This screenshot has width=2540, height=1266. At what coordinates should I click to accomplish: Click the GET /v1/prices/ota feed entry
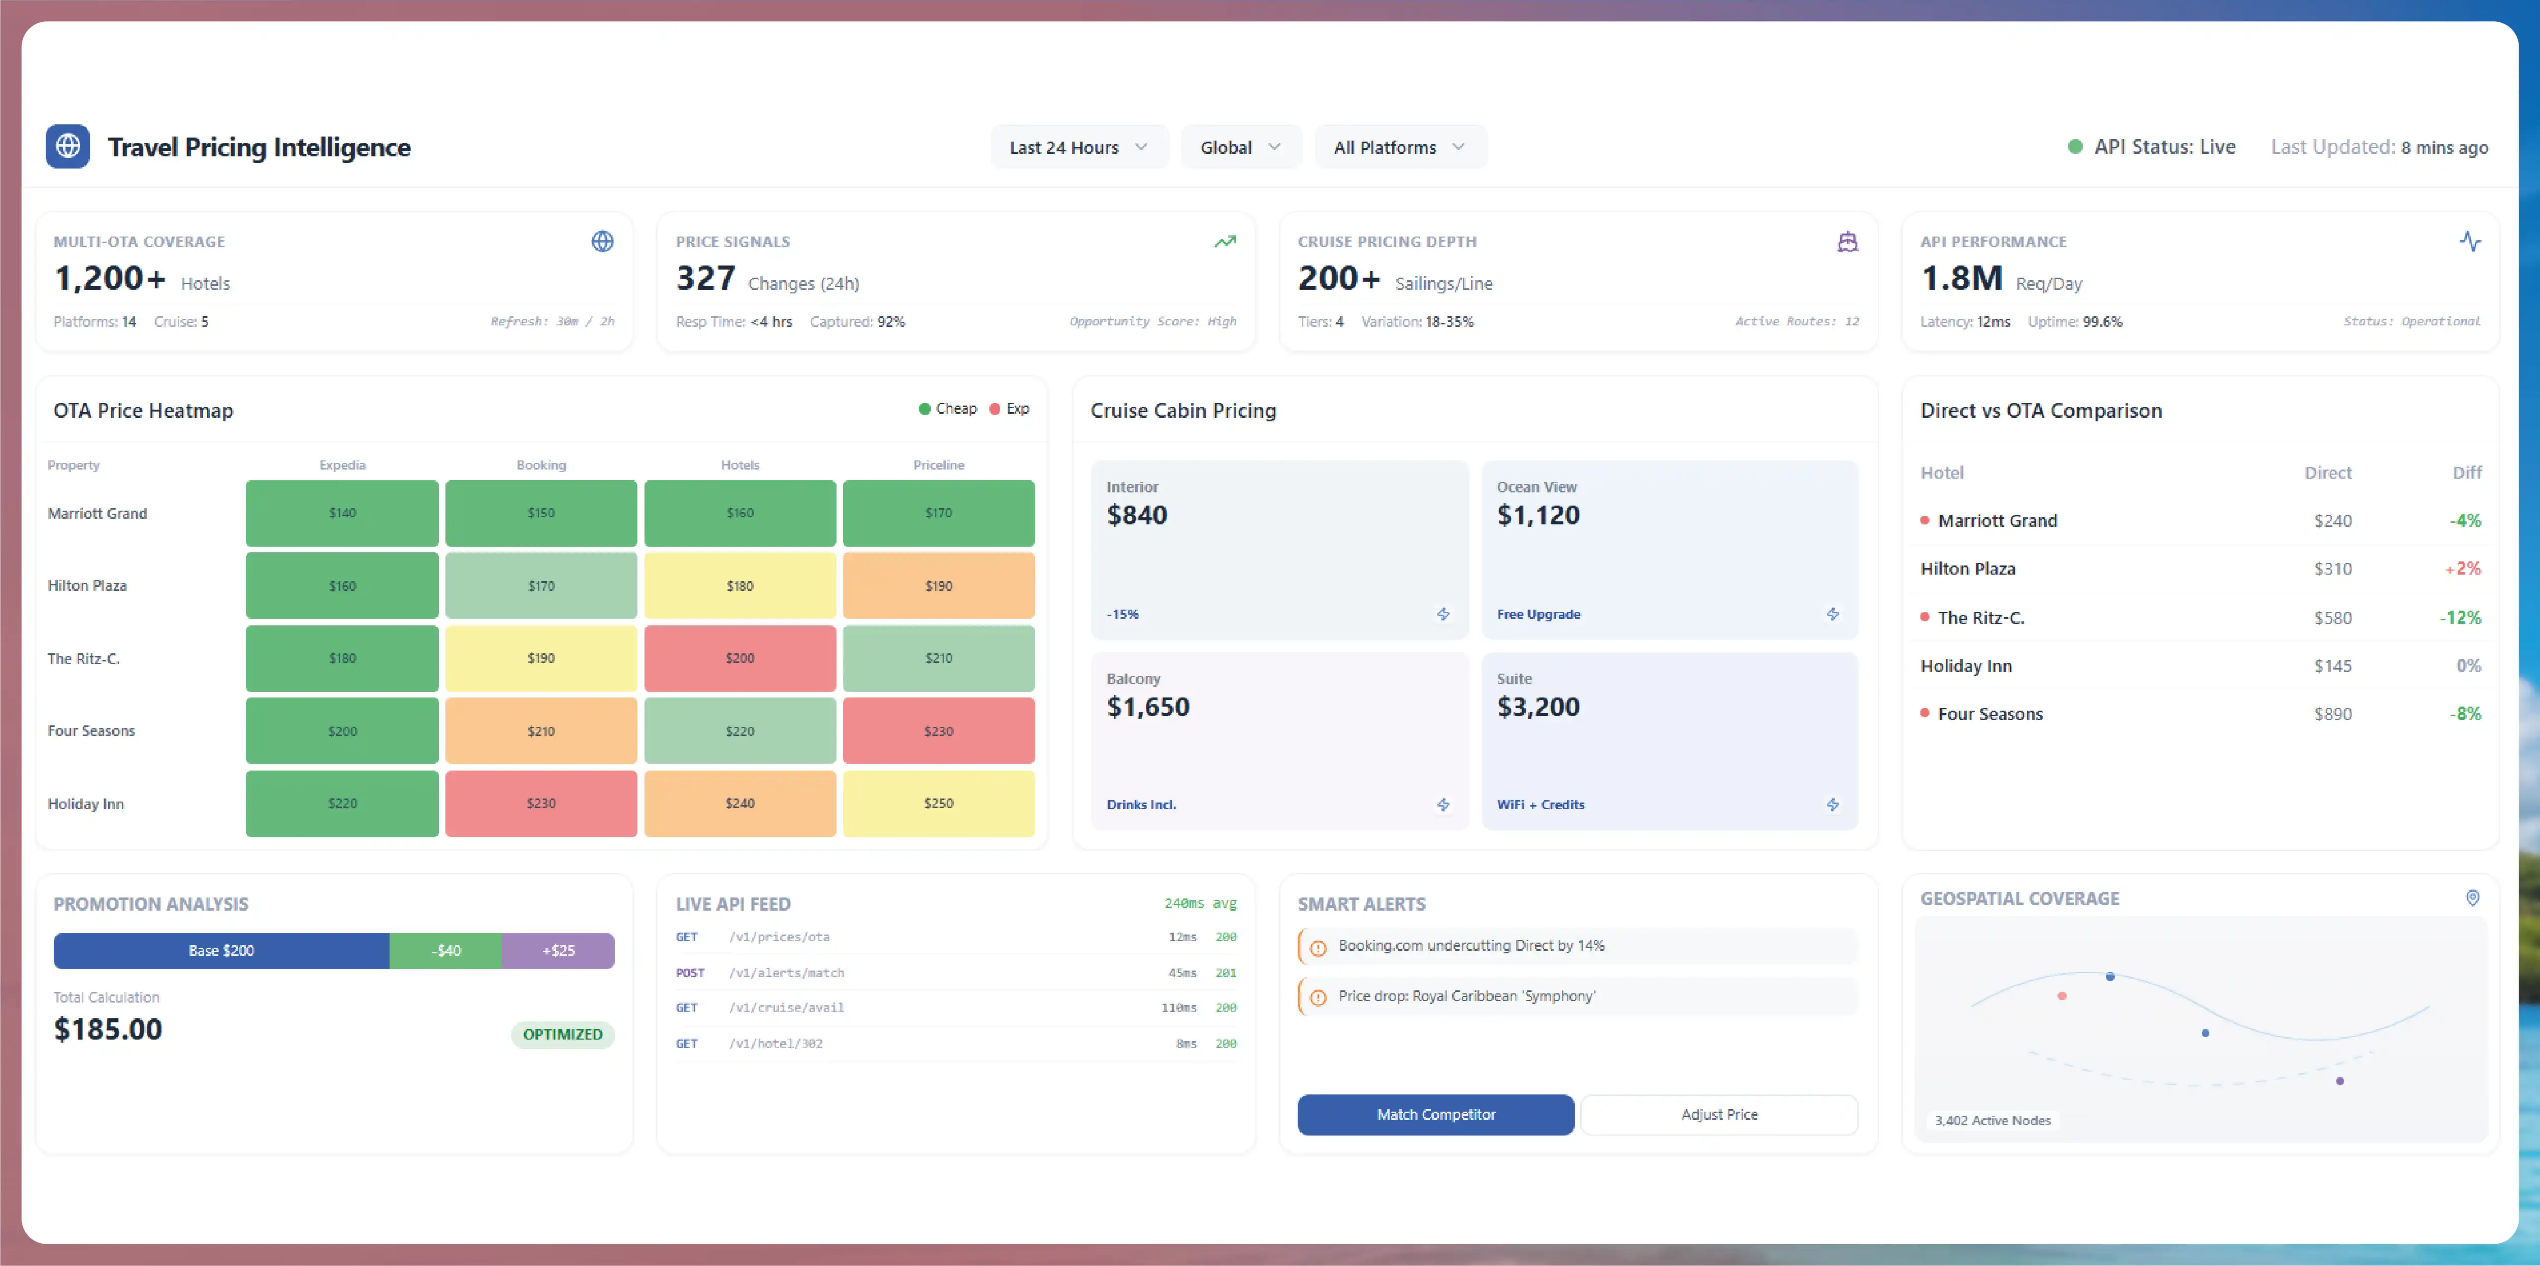[x=955, y=937]
